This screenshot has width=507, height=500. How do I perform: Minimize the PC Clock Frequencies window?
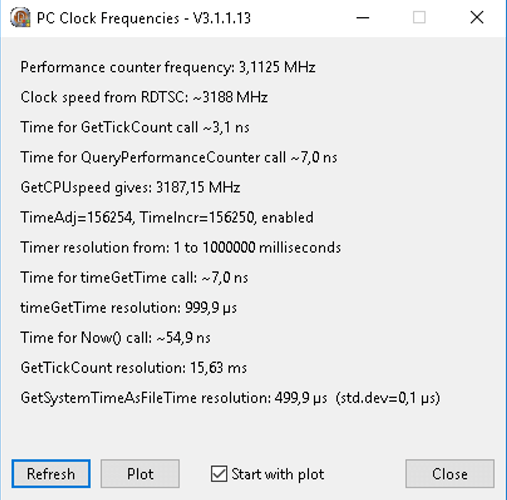362,18
